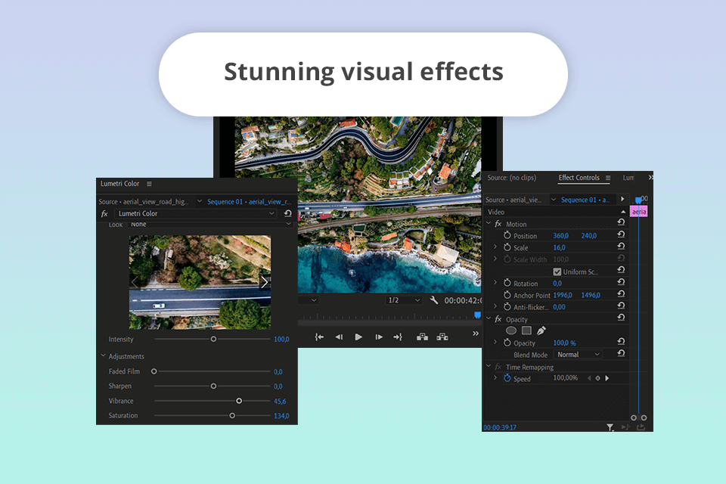The image size is (726, 484).
Task: Open the filter properties icon in Effect Controls
Action: coord(610,427)
